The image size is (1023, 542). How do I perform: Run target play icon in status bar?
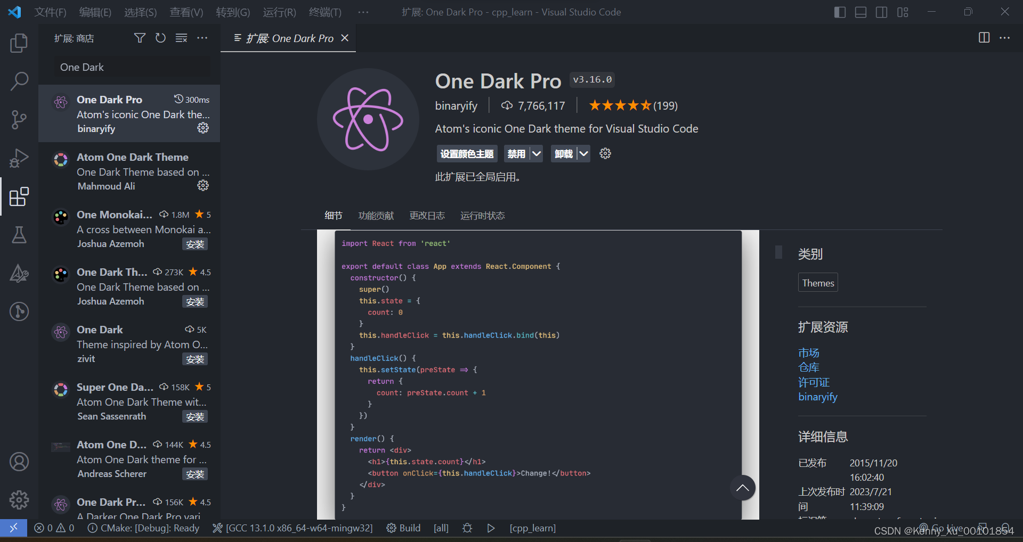point(491,528)
